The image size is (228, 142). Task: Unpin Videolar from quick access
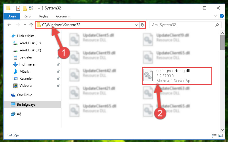tap(58, 86)
